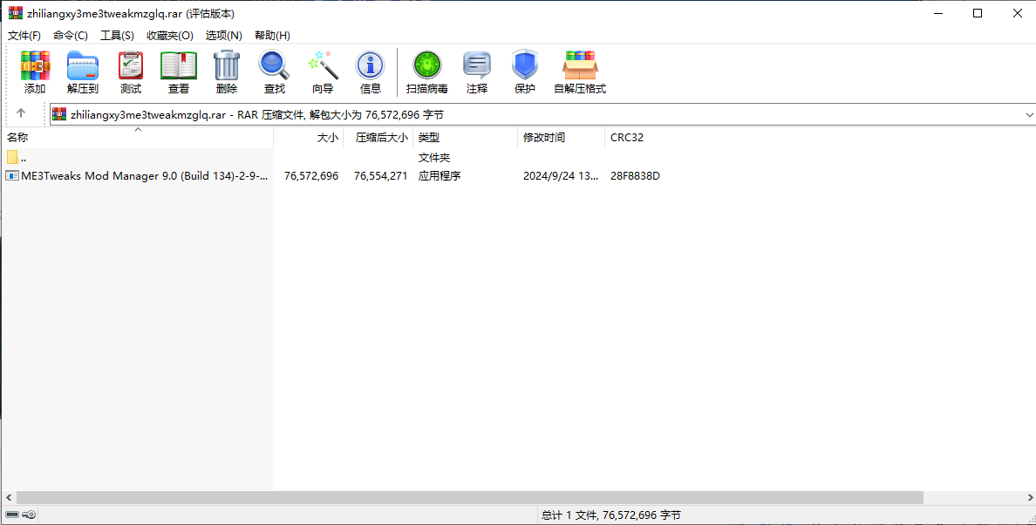
Task: Click the status bar total 总计 1 文件
Action: (x=611, y=515)
